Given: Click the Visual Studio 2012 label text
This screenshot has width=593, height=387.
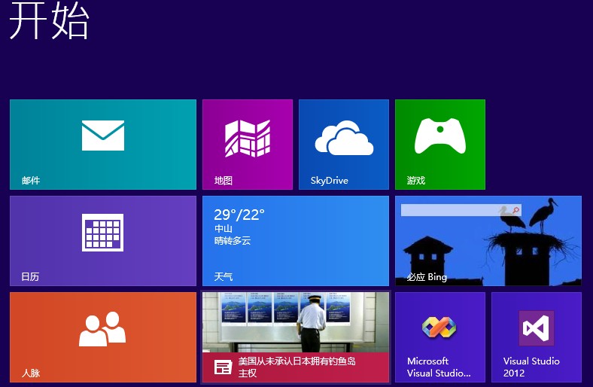Looking at the screenshot, I should pos(531,367).
